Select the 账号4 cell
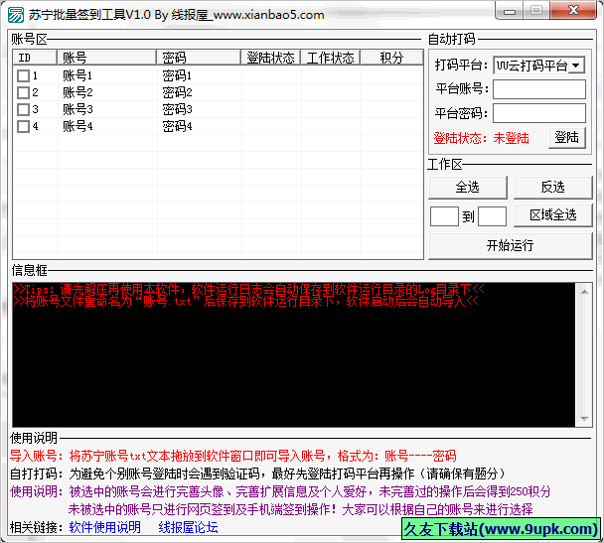The image size is (604, 543). 77,127
